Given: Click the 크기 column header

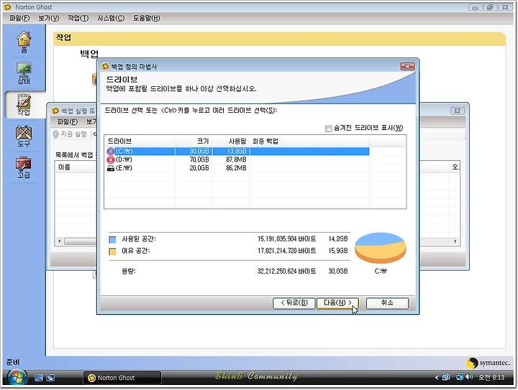Looking at the screenshot, I should (194, 141).
